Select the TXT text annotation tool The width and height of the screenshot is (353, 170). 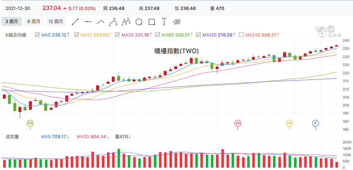tap(164, 21)
